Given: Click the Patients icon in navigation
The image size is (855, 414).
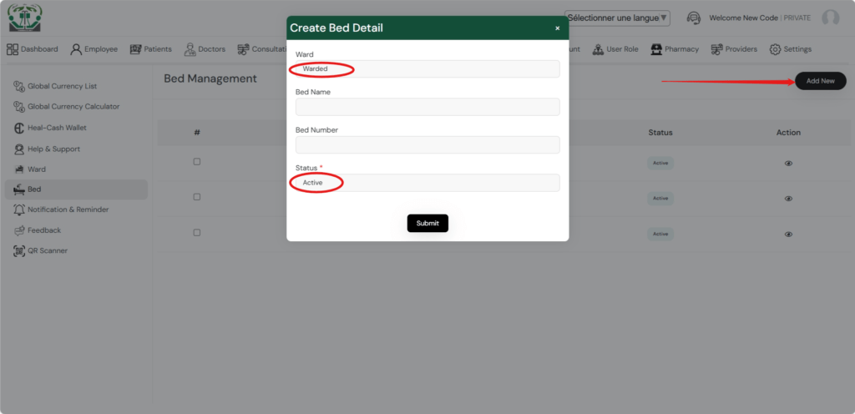Looking at the screenshot, I should click(136, 49).
